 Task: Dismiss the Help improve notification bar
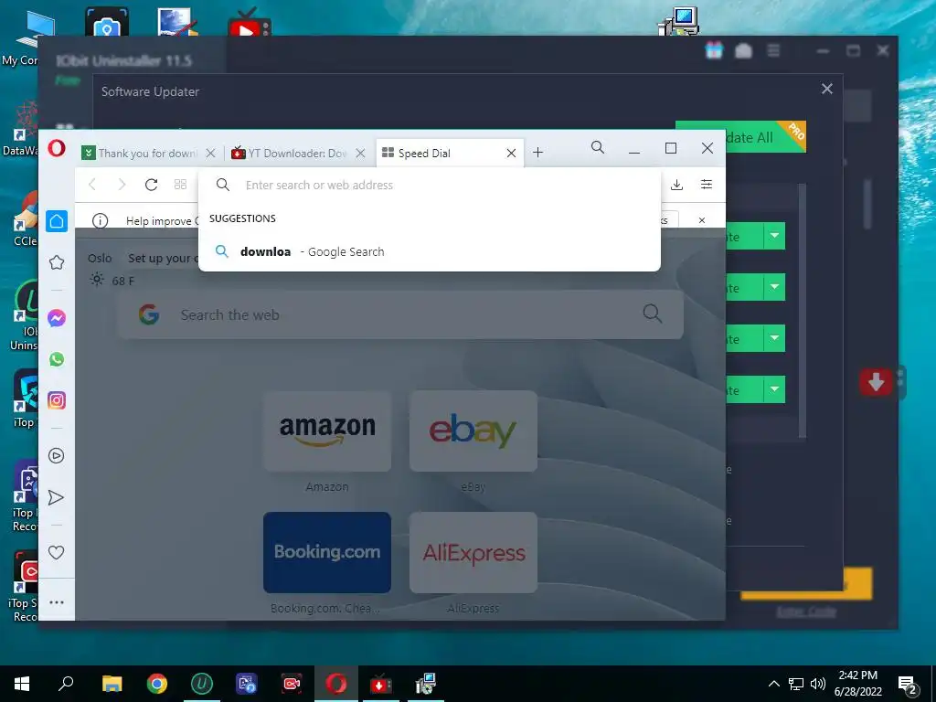702,220
